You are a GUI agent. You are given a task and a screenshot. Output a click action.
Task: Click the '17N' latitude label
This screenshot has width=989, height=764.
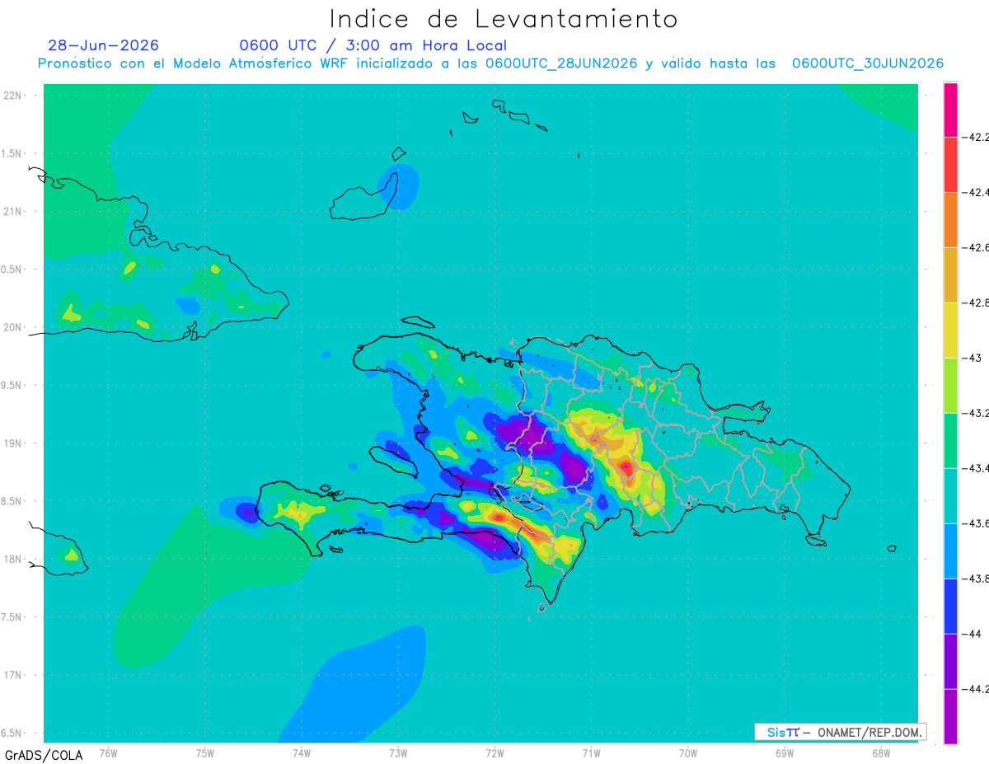pyautogui.click(x=12, y=675)
